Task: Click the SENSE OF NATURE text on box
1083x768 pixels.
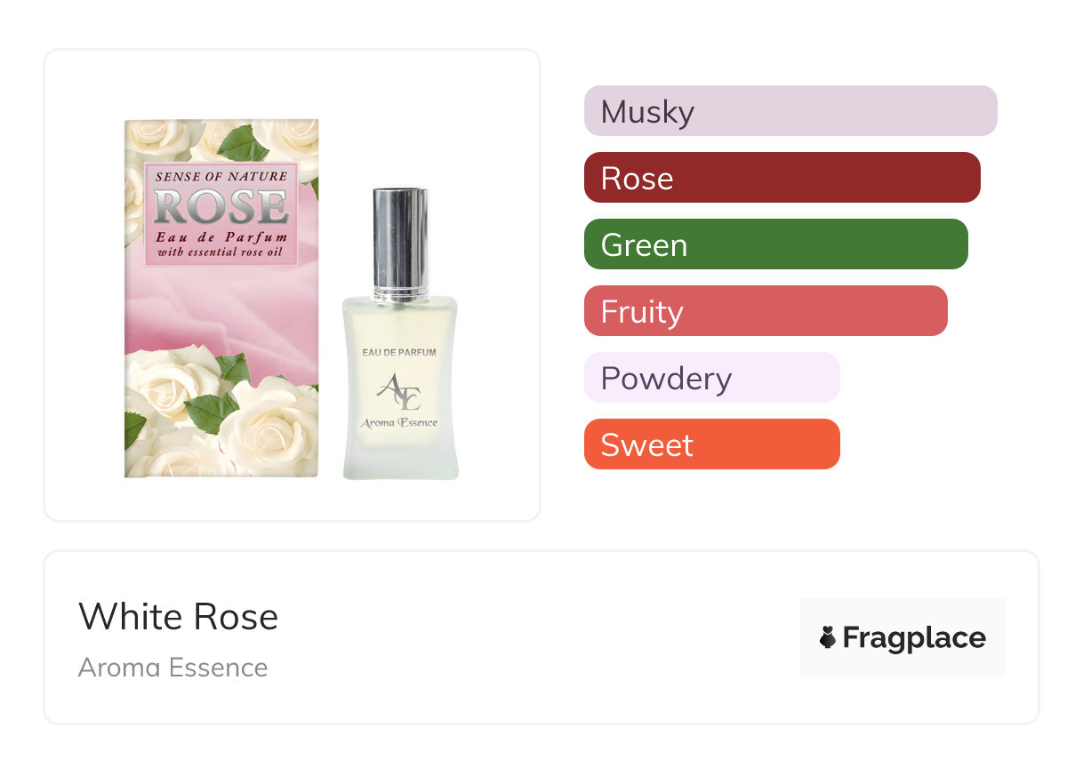Action: click(x=221, y=177)
